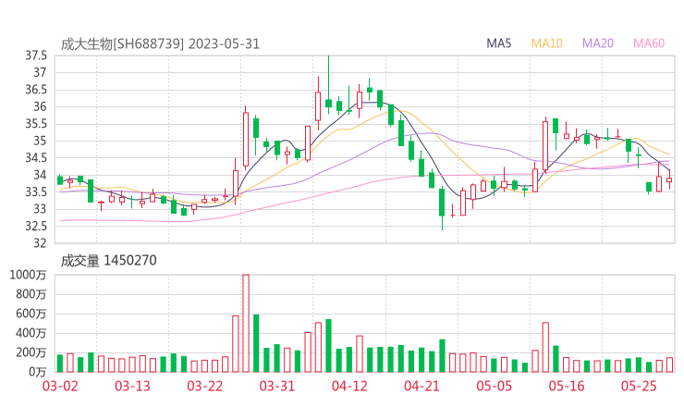This screenshot has height=407, width=684.
Task: Click the tallest red volume bar reaching 1000万
Action: point(246,324)
